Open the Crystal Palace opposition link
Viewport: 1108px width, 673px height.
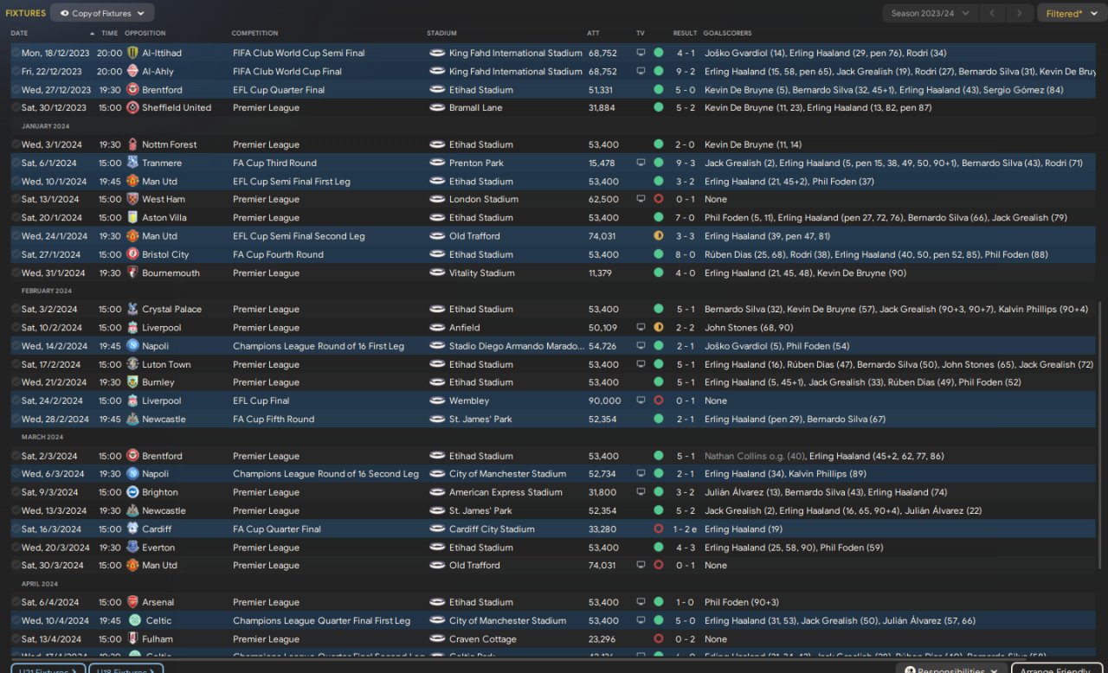171,309
